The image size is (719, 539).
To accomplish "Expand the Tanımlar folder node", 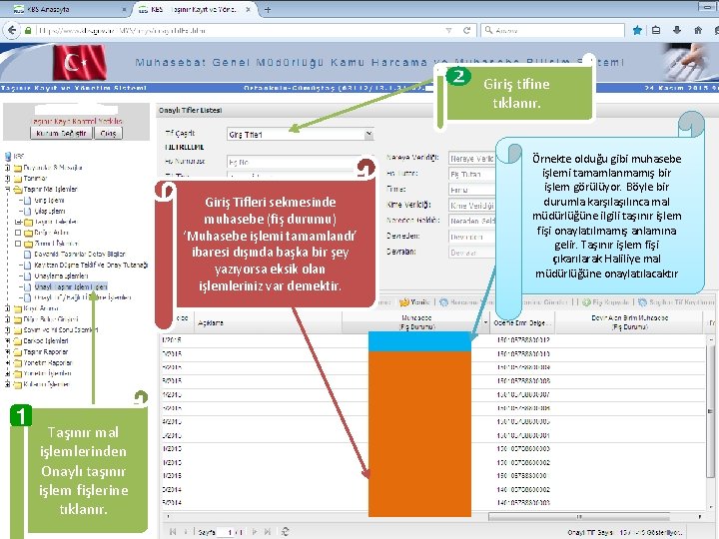I will 7,179.
